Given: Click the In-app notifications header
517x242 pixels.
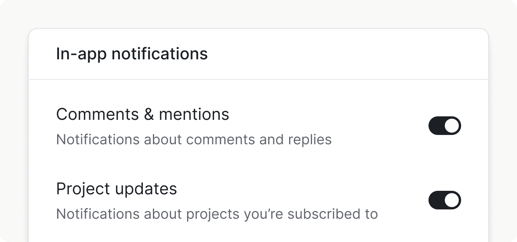Looking at the screenshot, I should click(x=132, y=54).
